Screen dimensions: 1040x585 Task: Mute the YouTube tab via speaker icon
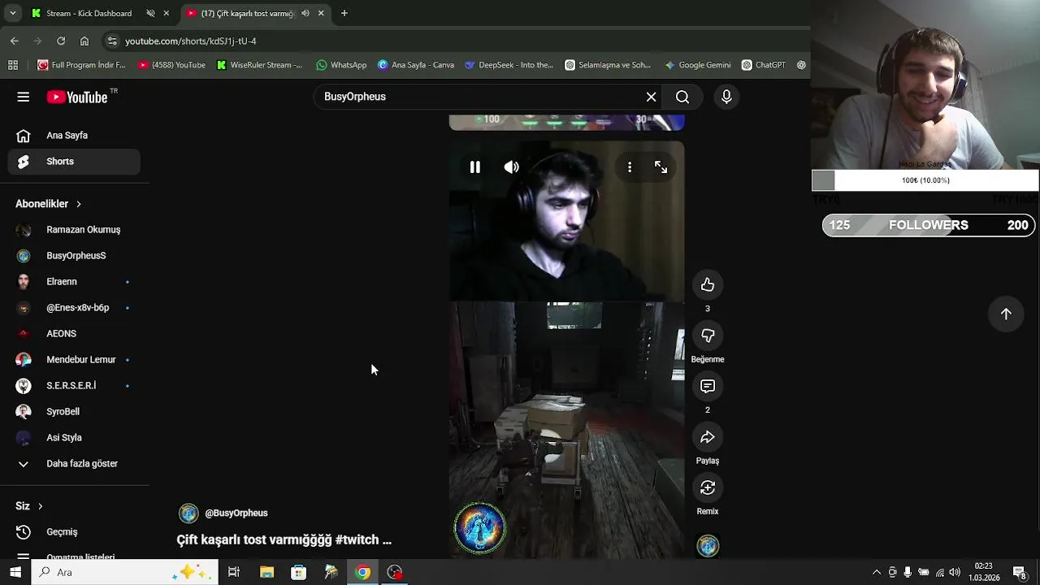305,14
